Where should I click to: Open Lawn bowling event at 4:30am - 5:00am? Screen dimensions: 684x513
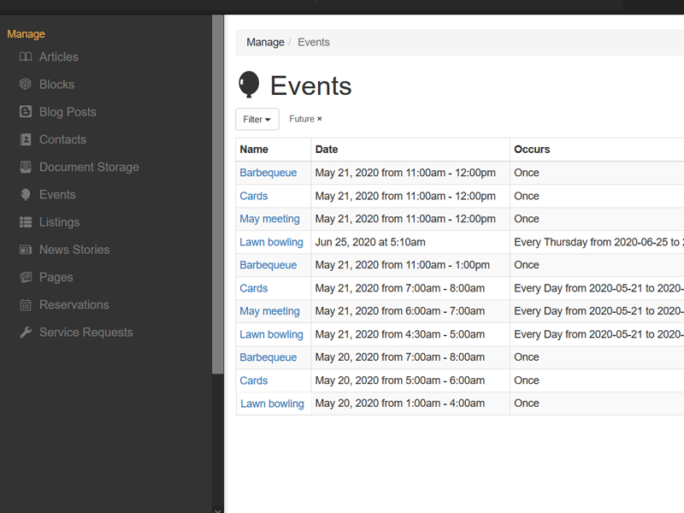pyautogui.click(x=271, y=334)
